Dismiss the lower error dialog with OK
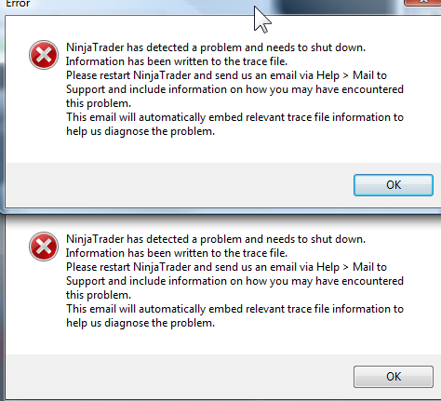 [394, 377]
